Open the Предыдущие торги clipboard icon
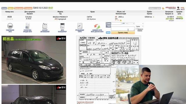Viewport: 186px width, 104px height. click(x=80, y=26)
